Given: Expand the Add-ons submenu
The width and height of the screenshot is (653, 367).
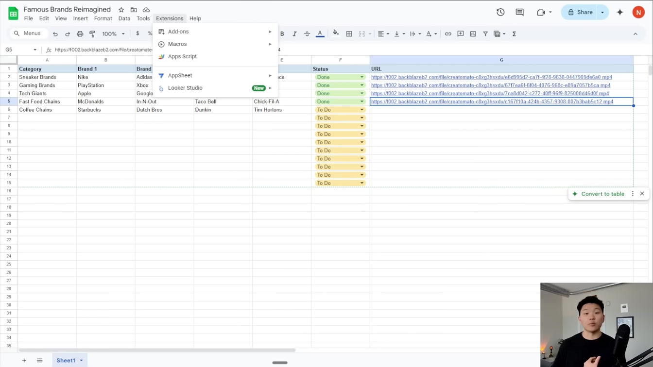Looking at the screenshot, I should (215, 32).
